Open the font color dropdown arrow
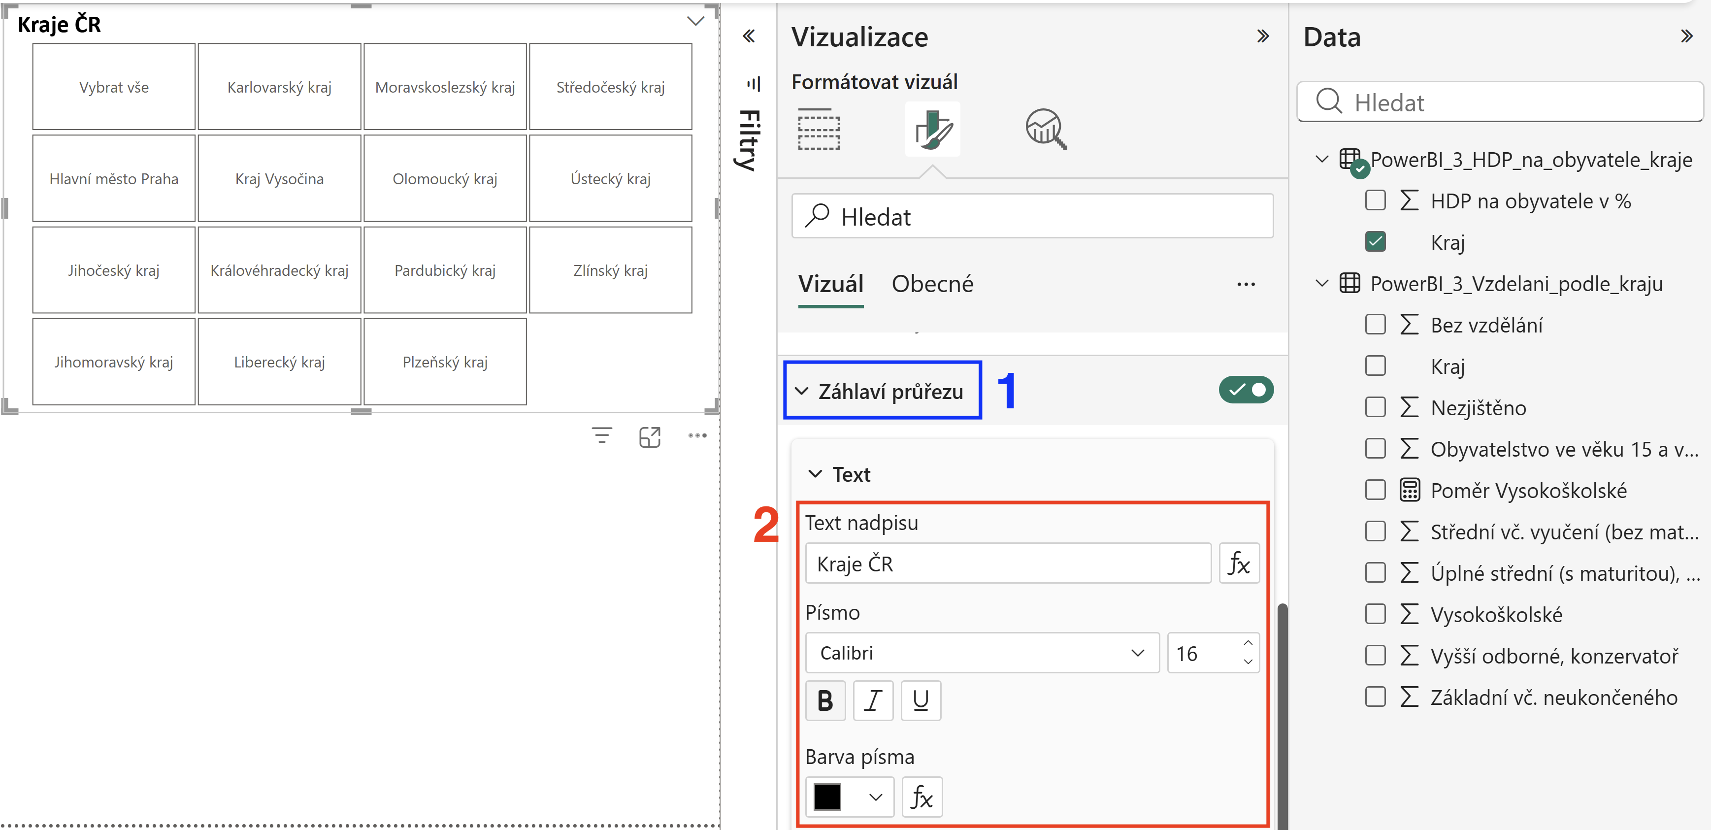Image resolution: width=1711 pixels, height=830 pixels. (875, 797)
